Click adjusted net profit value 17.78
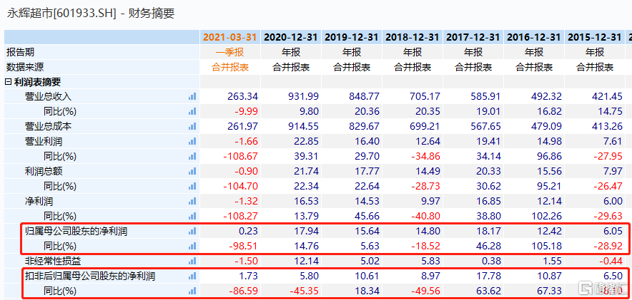Screen dimensions: 632x300 488,276
